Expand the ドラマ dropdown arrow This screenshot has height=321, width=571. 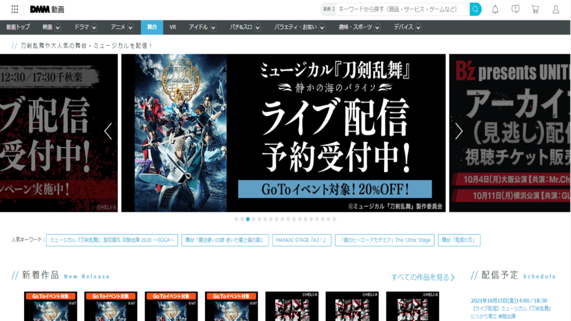pyautogui.click(x=94, y=28)
